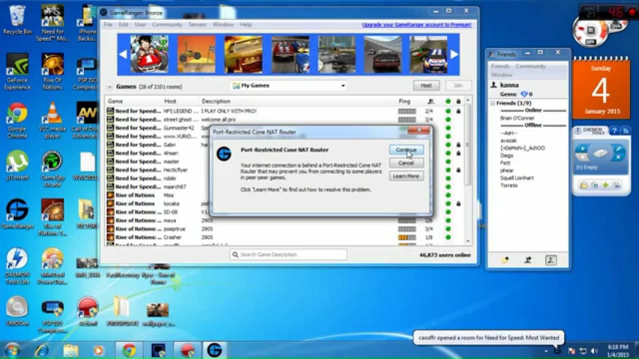The height and width of the screenshot is (359, 639).
Task: Open Recycle Bin desktop icon
Action: click(x=17, y=20)
